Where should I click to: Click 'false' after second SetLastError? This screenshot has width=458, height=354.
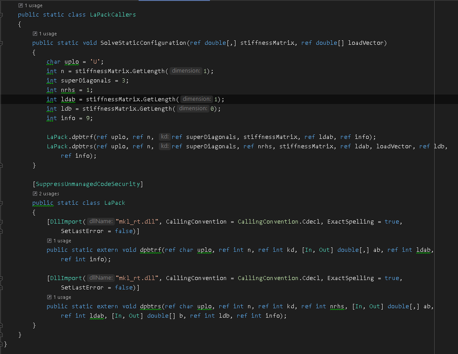coord(124,288)
